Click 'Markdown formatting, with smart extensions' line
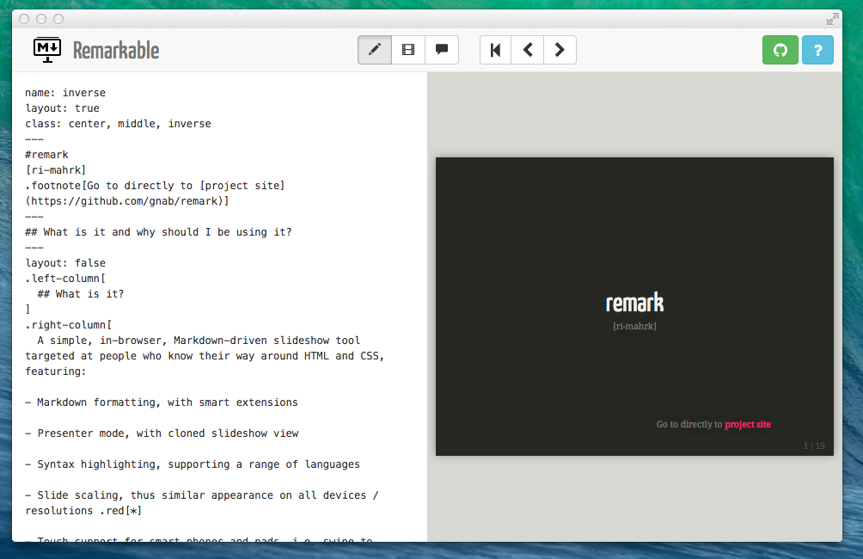The height and width of the screenshot is (559, 863). pos(162,402)
